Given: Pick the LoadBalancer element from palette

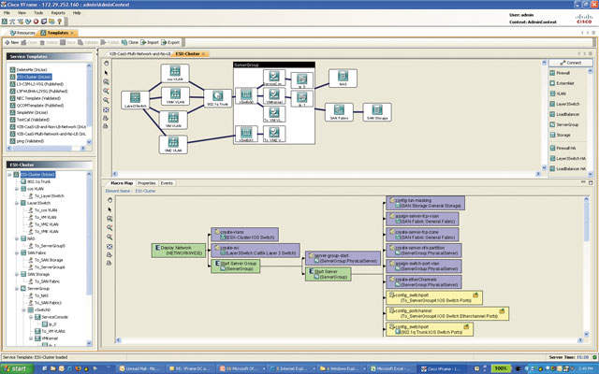Looking at the screenshot, I should 564,114.
